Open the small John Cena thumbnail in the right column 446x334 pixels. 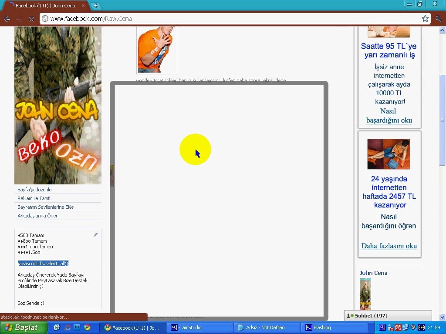coord(365,294)
